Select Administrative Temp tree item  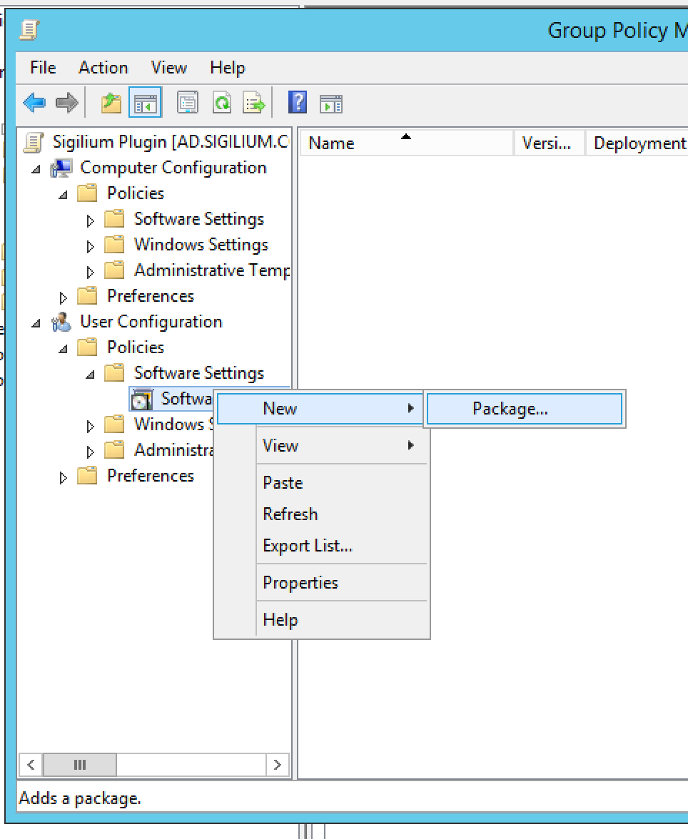coord(212,270)
